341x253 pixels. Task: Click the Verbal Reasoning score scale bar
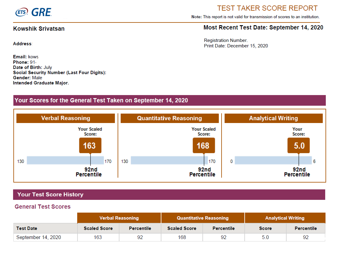(x=65, y=160)
